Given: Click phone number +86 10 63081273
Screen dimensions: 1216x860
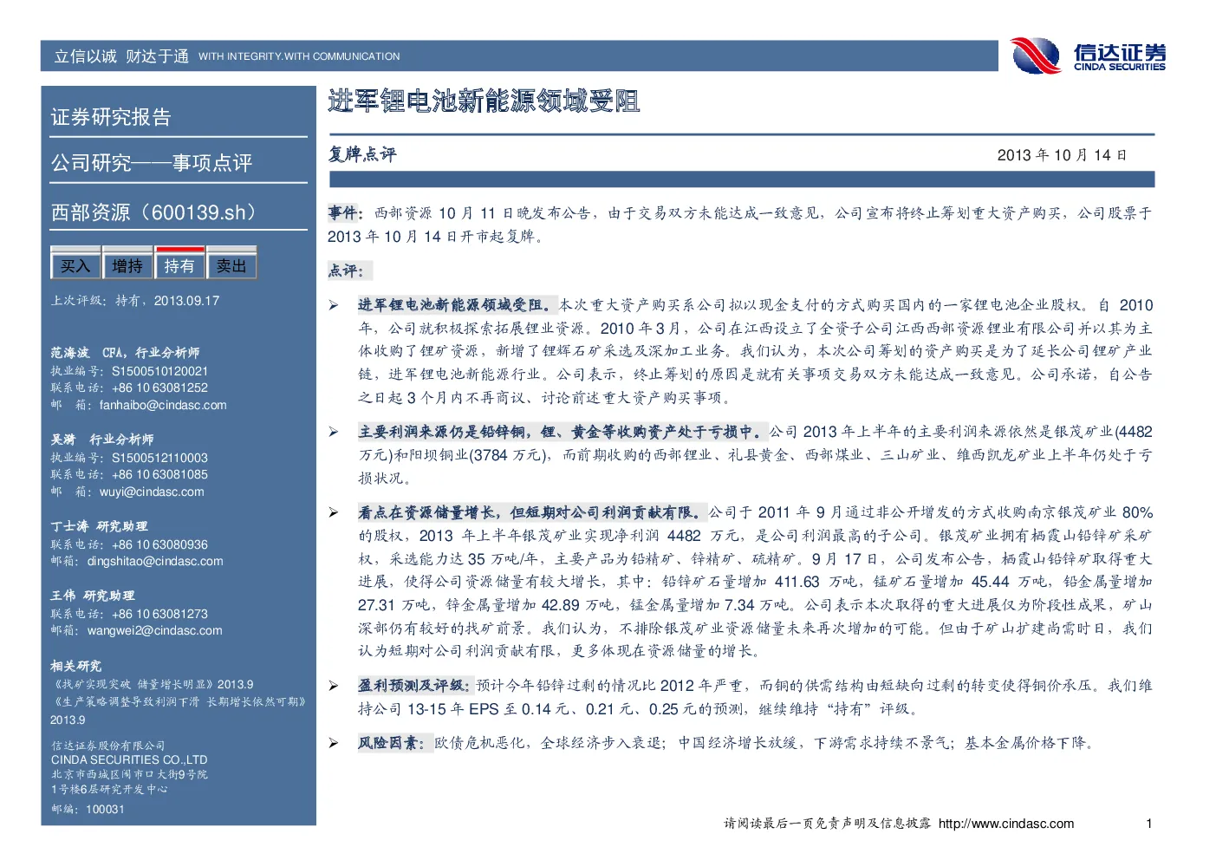Looking at the screenshot, I should pyautogui.click(x=159, y=614).
